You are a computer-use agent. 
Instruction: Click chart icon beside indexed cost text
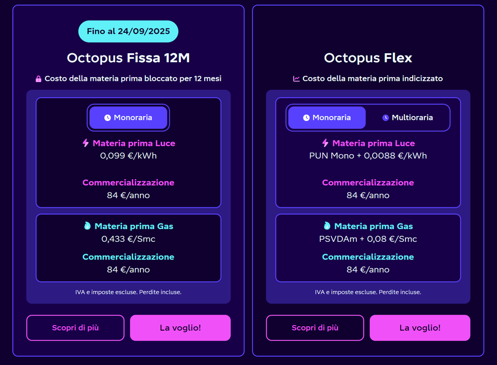pyautogui.click(x=296, y=79)
